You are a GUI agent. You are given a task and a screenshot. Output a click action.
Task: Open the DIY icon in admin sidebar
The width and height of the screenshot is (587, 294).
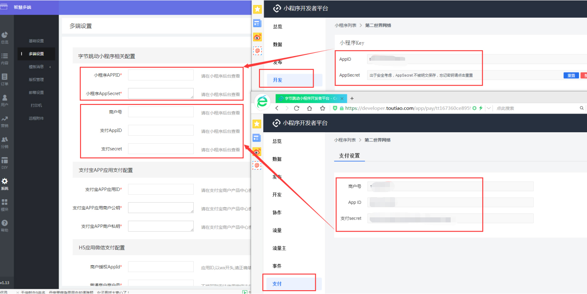(x=5, y=160)
